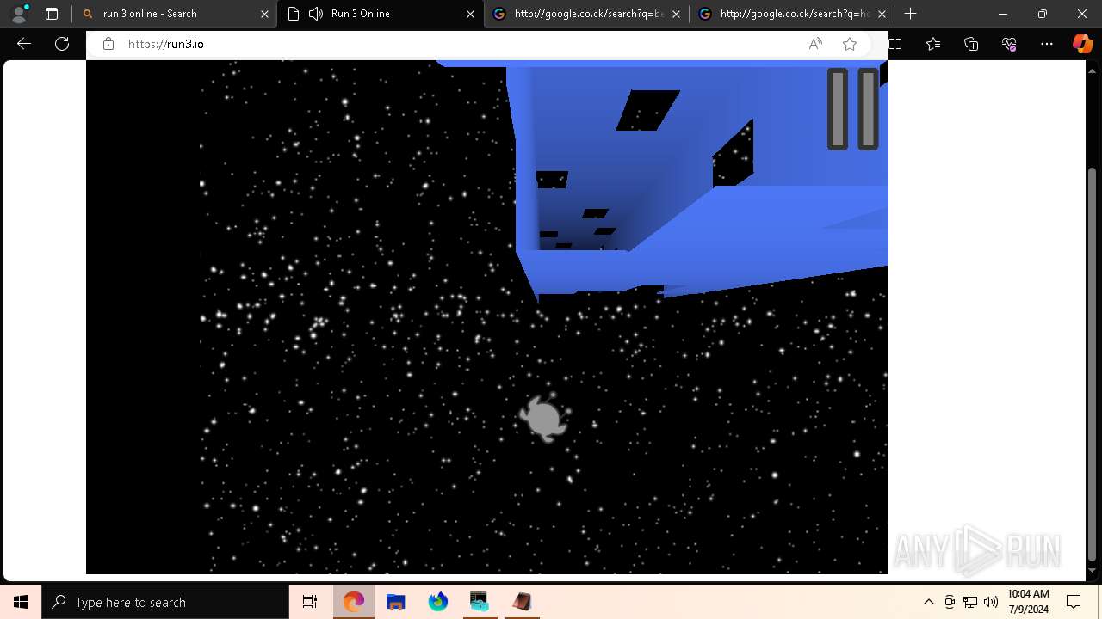Mute the Run 3 Online tab audio
The width and height of the screenshot is (1102, 619).
pyautogui.click(x=315, y=14)
